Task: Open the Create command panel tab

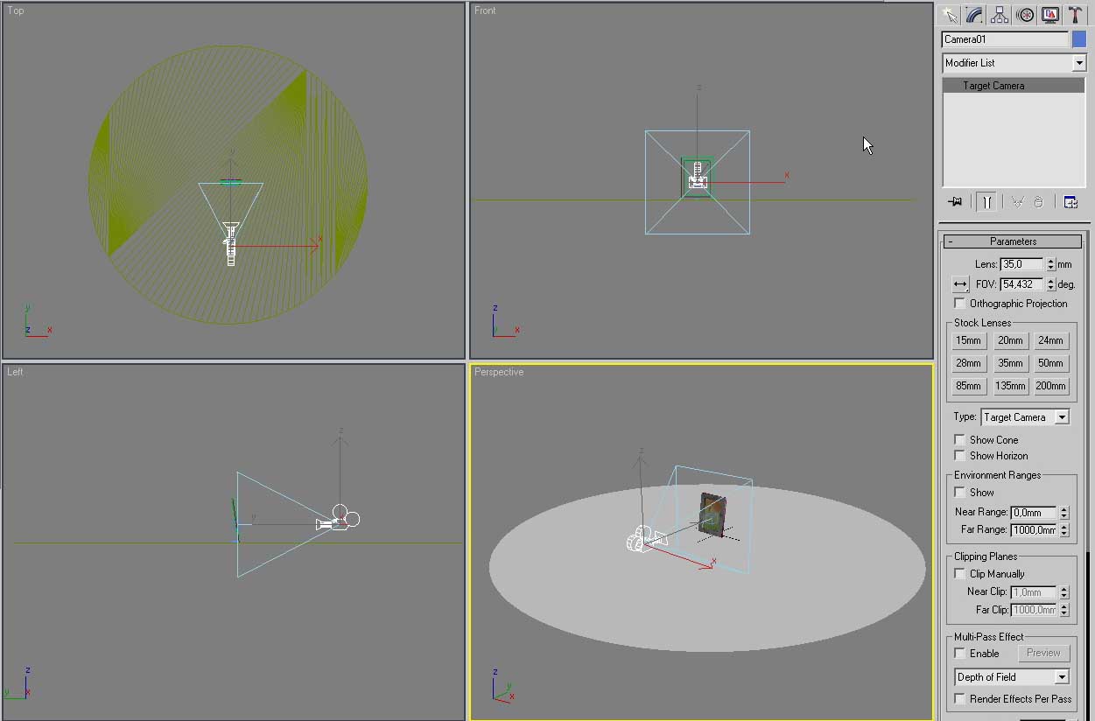Action: (950, 15)
